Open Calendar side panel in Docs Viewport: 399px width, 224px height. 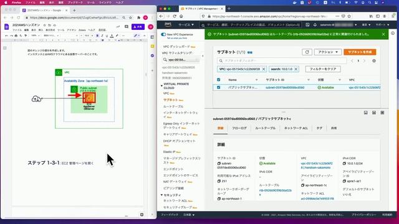click(152, 37)
